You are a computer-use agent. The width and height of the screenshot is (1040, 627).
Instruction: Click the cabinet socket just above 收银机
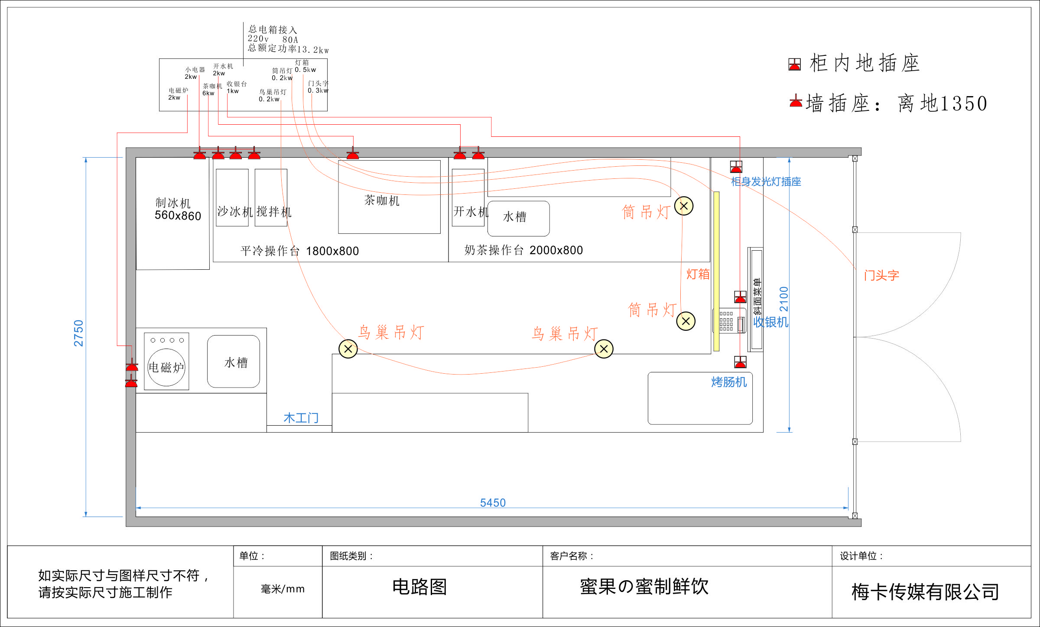[741, 297]
